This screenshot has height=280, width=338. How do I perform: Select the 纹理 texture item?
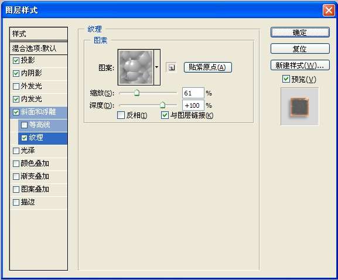click(43, 138)
